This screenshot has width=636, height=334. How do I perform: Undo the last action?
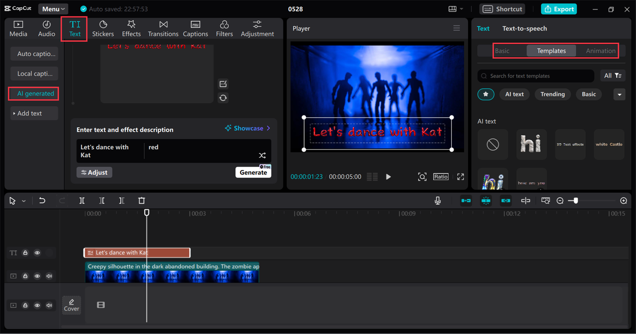click(42, 201)
